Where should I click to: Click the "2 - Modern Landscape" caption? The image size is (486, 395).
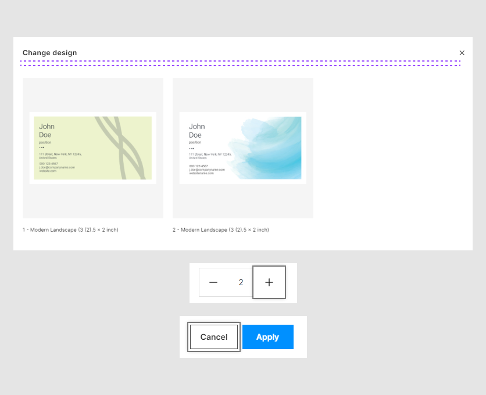[x=221, y=230]
